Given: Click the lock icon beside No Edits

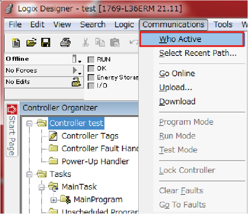Looking at the screenshot, I should click(x=76, y=82).
